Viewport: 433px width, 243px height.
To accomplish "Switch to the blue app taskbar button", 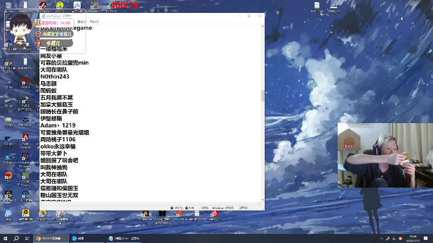I will [87, 238].
